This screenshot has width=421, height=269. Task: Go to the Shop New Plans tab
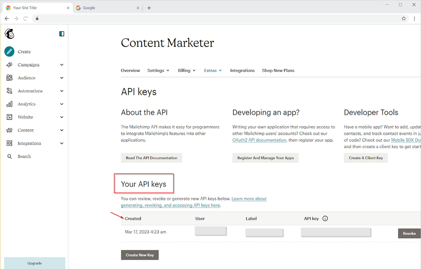[x=278, y=71]
